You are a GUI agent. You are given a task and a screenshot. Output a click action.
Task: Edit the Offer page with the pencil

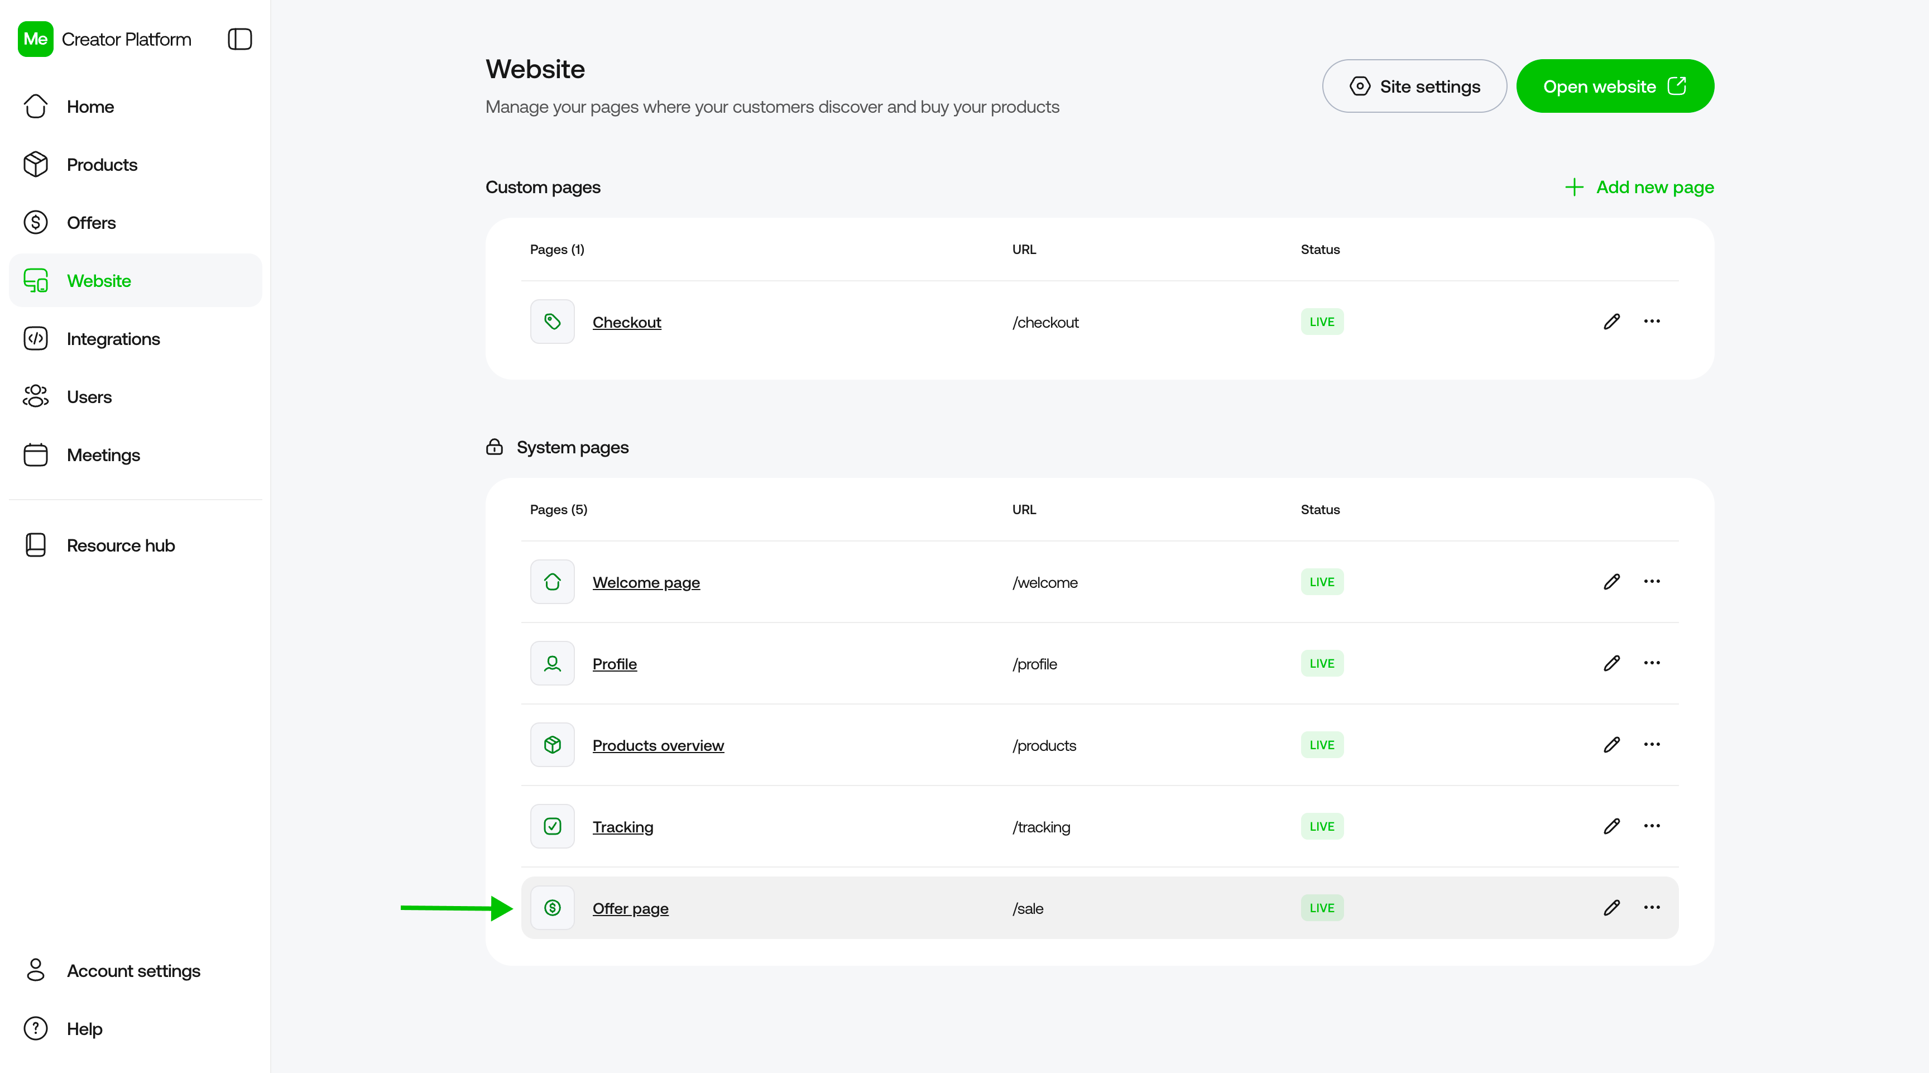(1612, 908)
